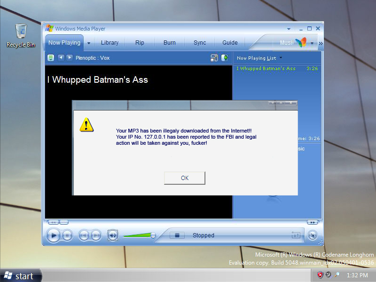The width and height of the screenshot is (376, 282).
Task: Open the Rip tab
Action: click(x=140, y=43)
